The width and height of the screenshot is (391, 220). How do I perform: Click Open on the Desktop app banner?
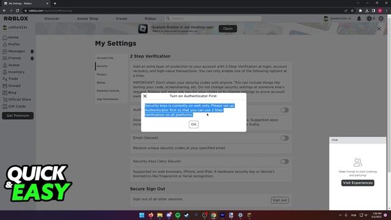pyautogui.click(x=228, y=29)
